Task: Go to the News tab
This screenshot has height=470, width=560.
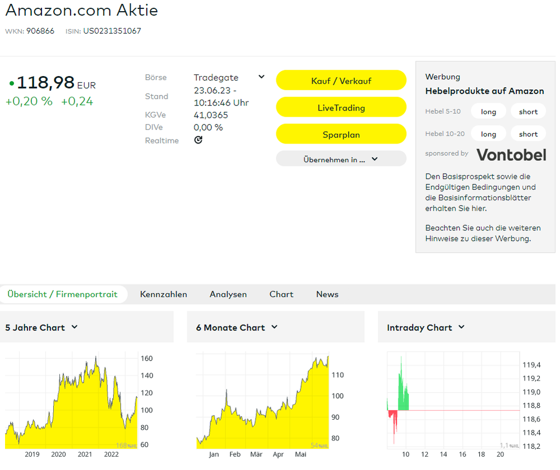Action: (x=327, y=294)
